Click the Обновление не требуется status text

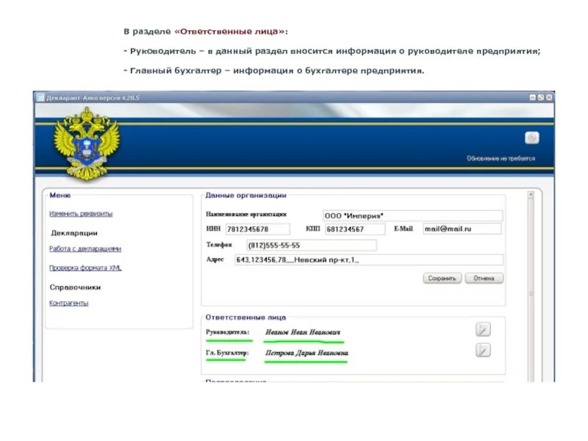pyautogui.click(x=501, y=158)
